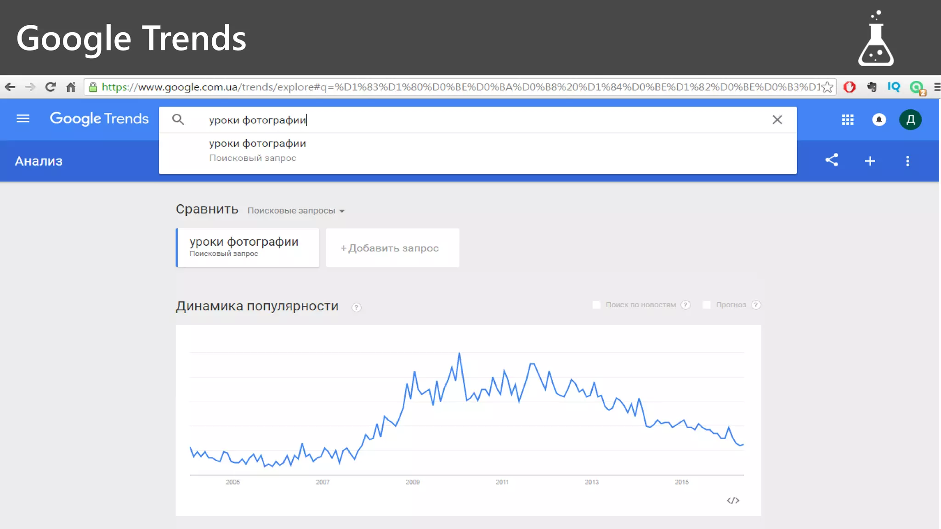941x529 pixels.
Task: Open help next to Прогноз
Action: click(756, 305)
